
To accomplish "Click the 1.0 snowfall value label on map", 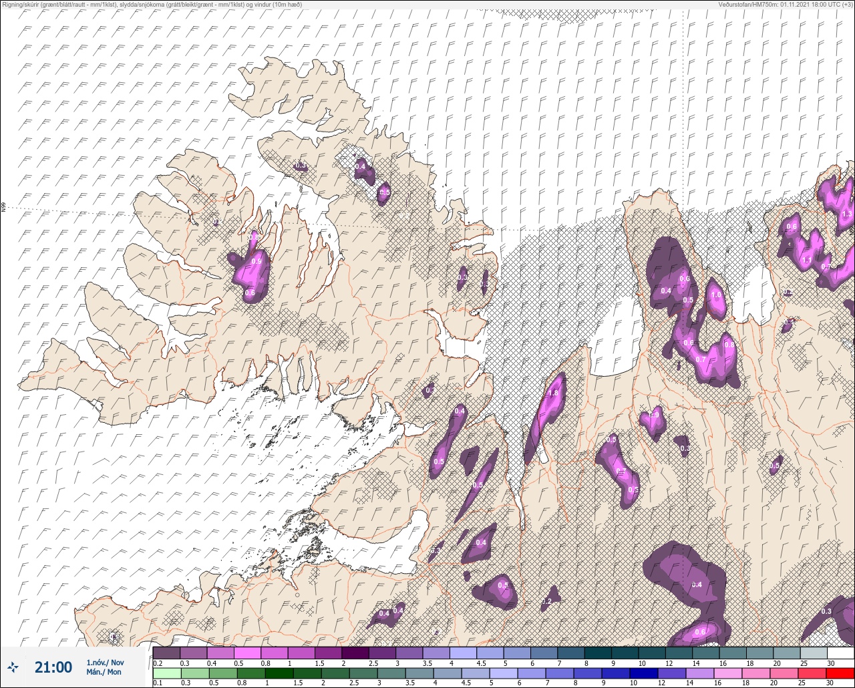I will click(x=716, y=295).
